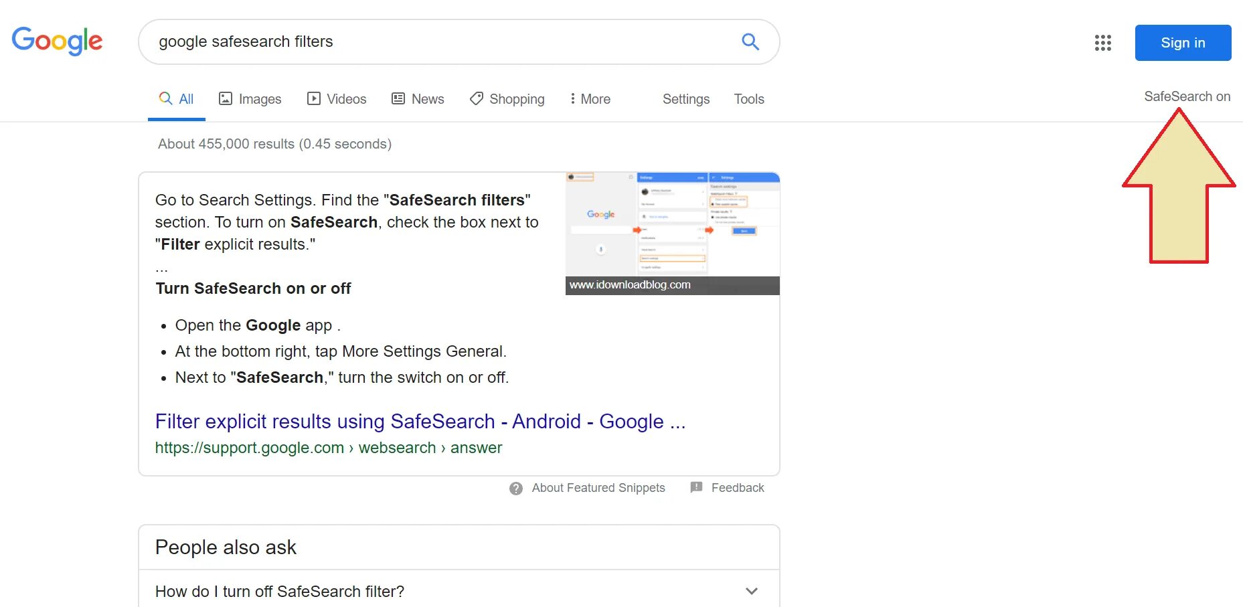Viewport: 1243px width, 607px height.
Task: Click the Google logo
Action: pos(57,41)
